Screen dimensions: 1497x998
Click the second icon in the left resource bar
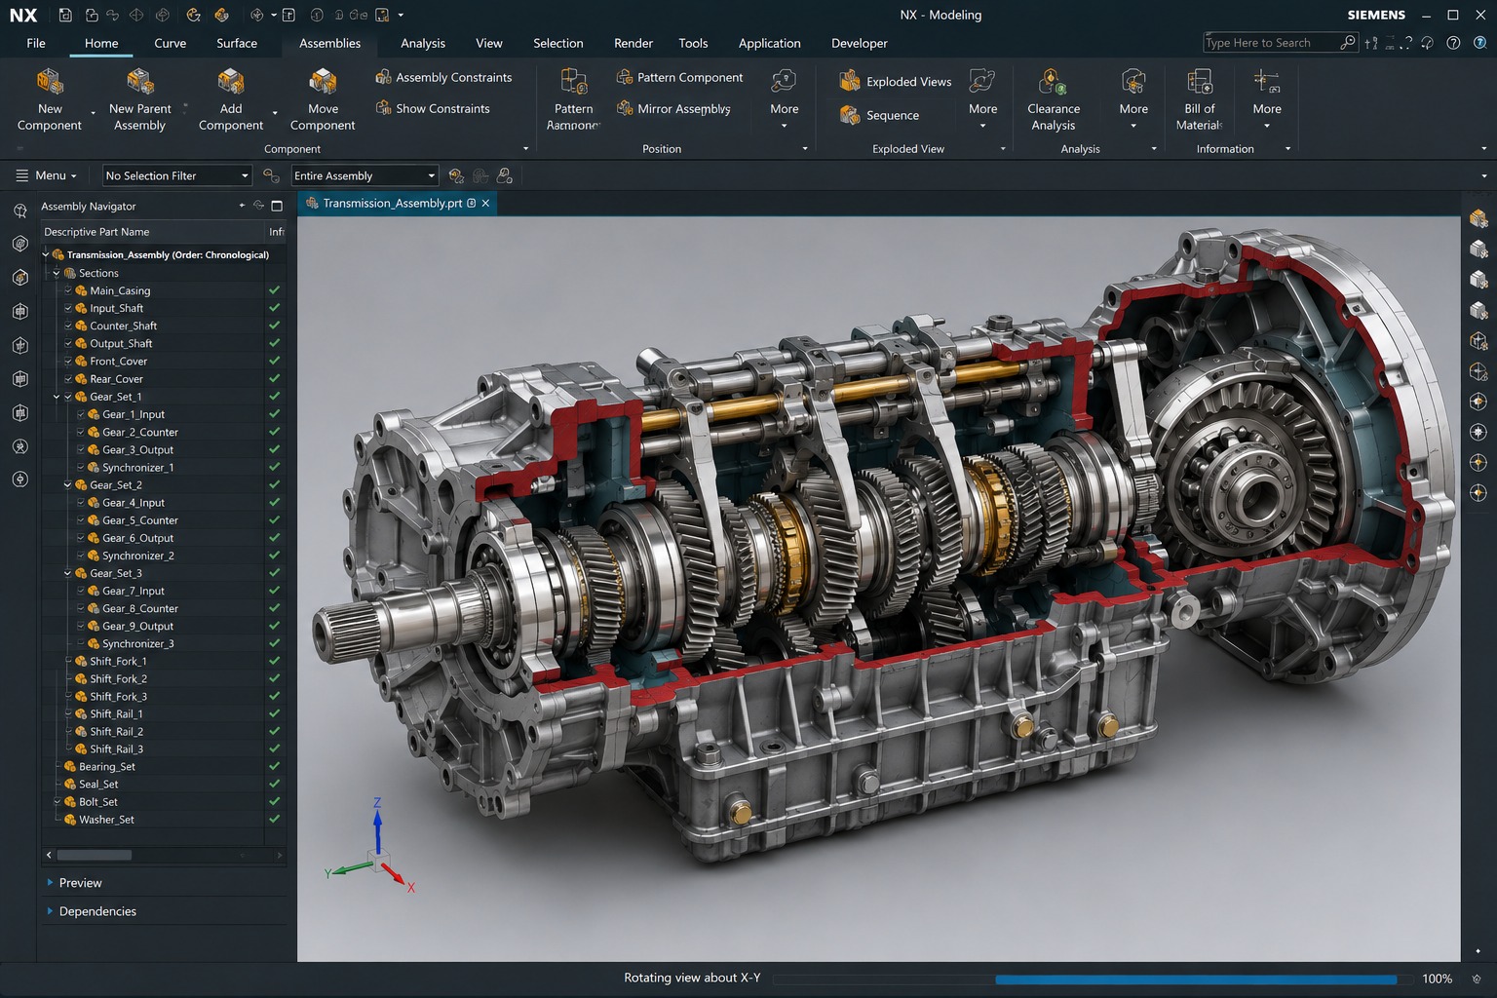(19, 244)
